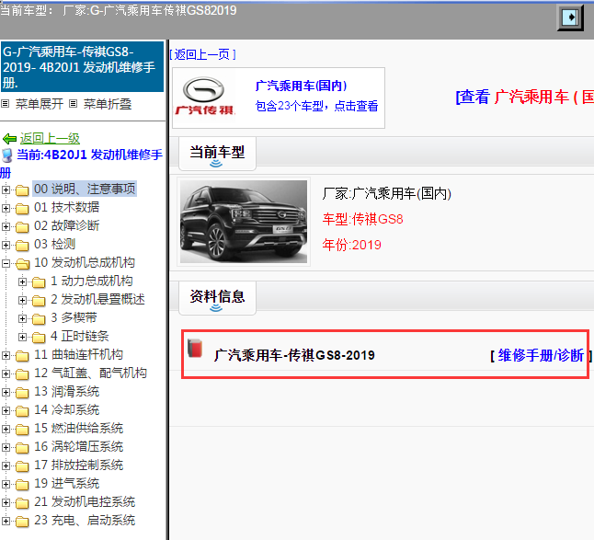Click open folder icon of 10 发动机总成机构
The height and width of the screenshot is (540, 594).
click(x=22, y=263)
